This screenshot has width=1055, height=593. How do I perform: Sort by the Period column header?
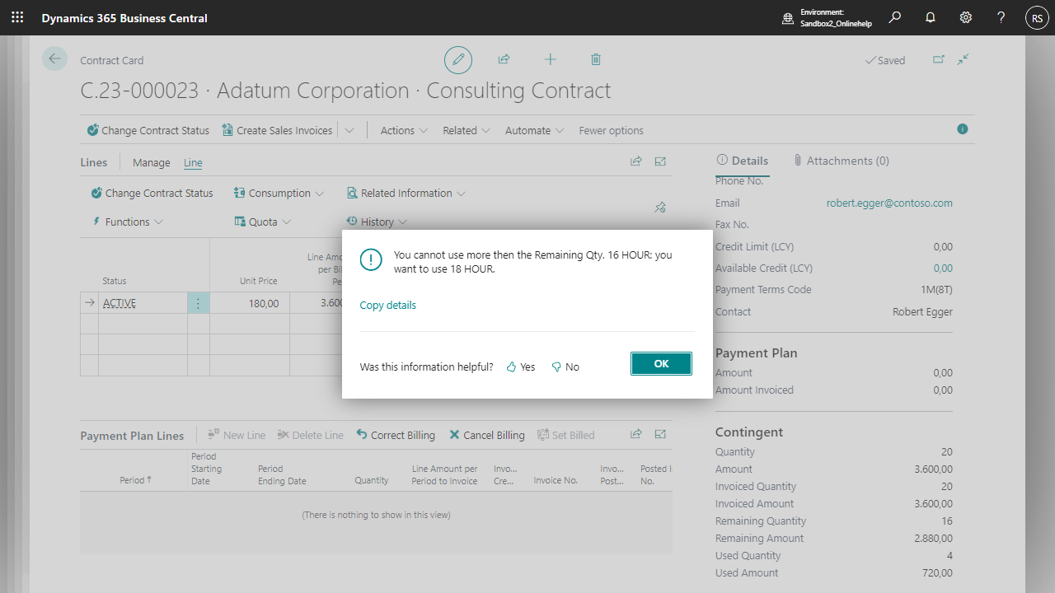(x=135, y=480)
